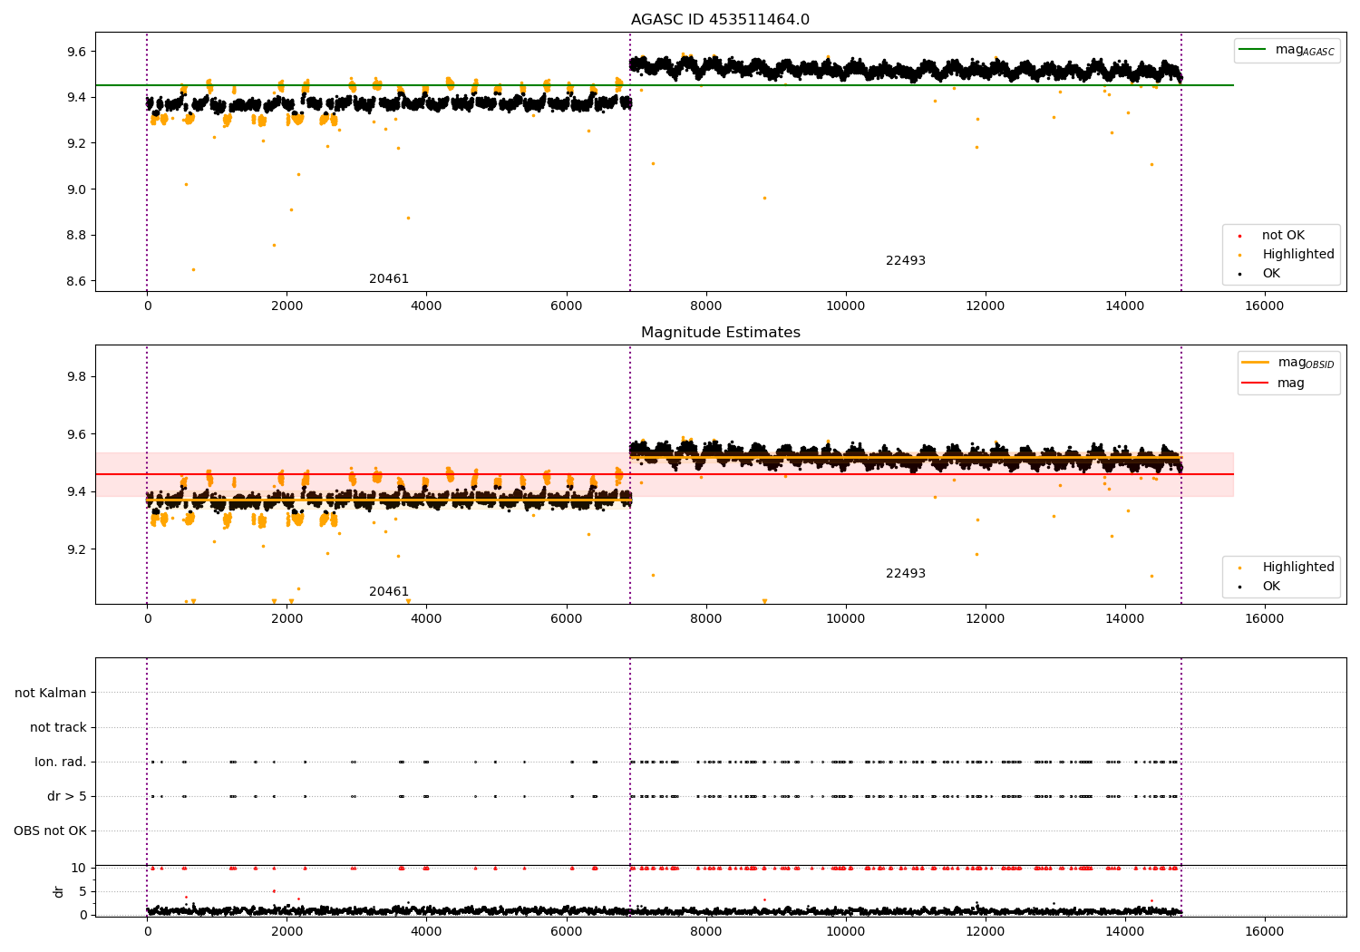The height and width of the screenshot is (952, 1360).
Task: Click the title "AGASC ID 453511464.0"
Action: point(720,20)
